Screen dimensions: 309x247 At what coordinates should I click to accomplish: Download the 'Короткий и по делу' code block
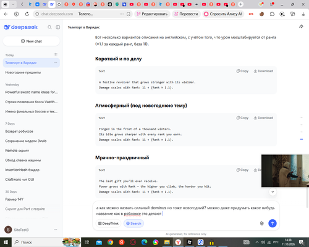[x=263, y=71]
